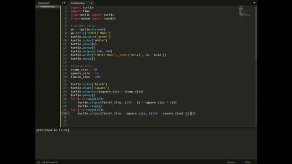Click the '#finish line' comment
Image resolution: width=292 pixels, height=164 pixels.
pyautogui.click(x=81, y=66)
